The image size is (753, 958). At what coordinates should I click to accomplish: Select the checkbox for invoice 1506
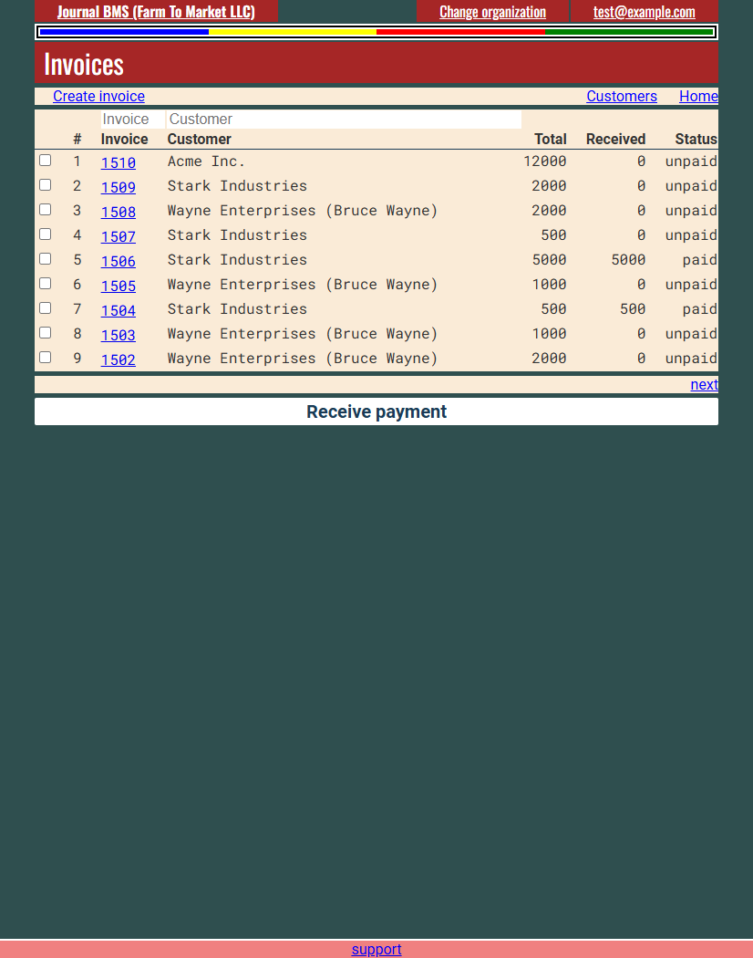point(46,259)
